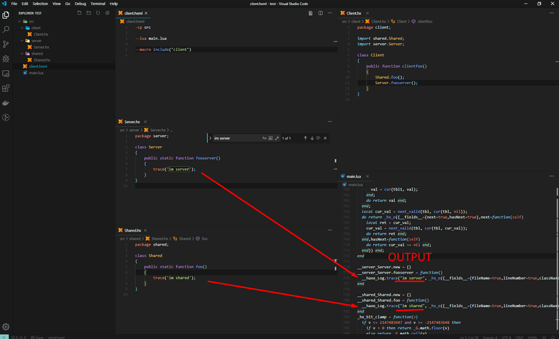Go to next match in find widget
559x339 pixels.
click(x=312, y=138)
